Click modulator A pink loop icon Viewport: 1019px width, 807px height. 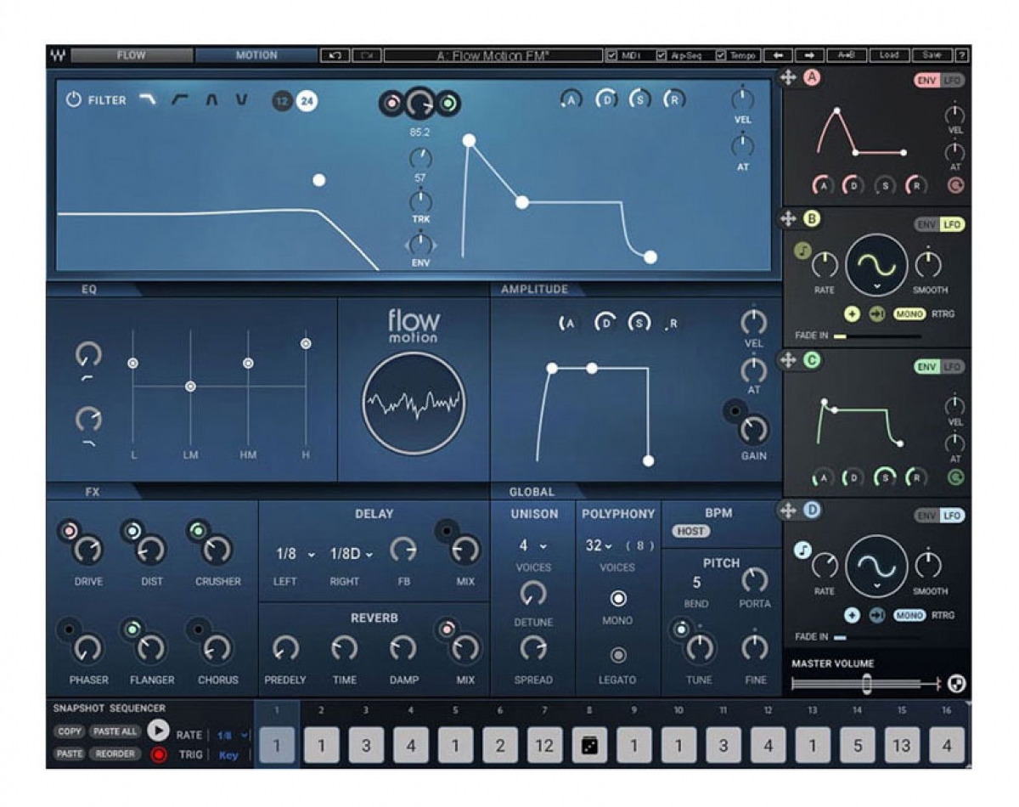[x=955, y=185]
